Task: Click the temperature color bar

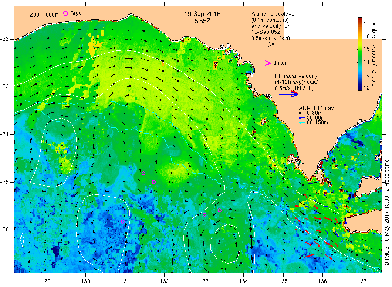Action: pos(360,54)
